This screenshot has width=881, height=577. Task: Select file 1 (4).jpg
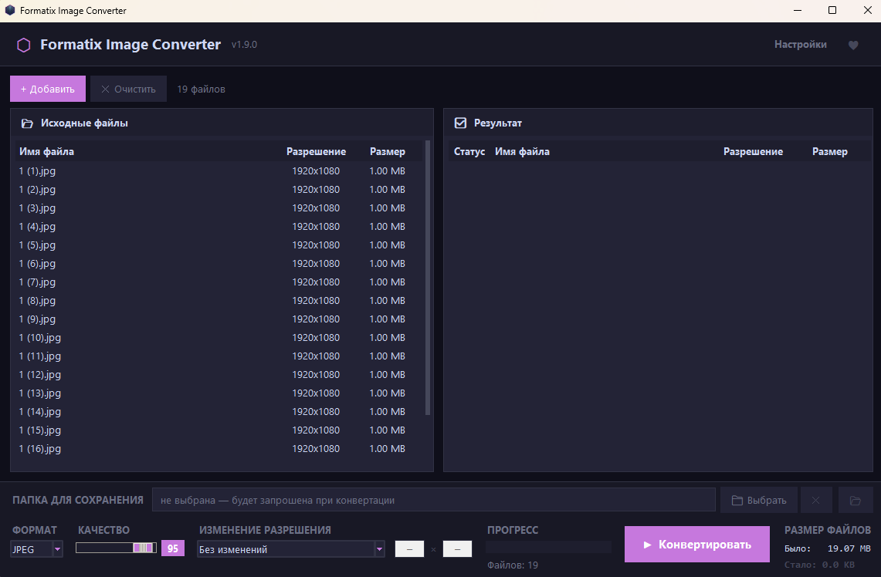(220, 226)
